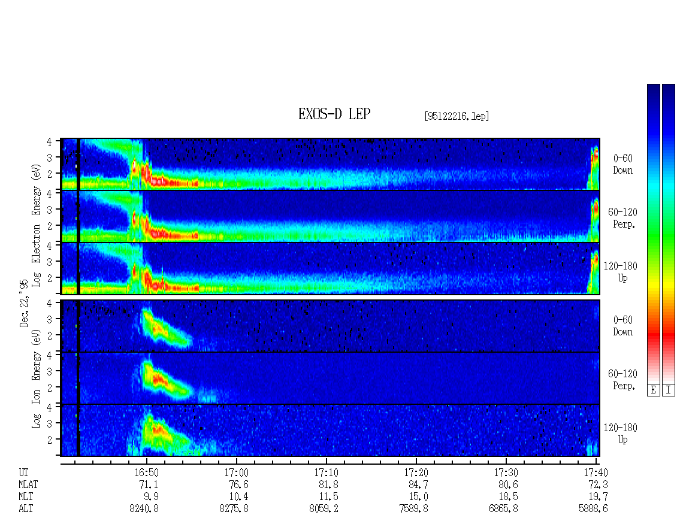Click the boxed E label under the color bar
This screenshot has width=677, height=524.
653,390
